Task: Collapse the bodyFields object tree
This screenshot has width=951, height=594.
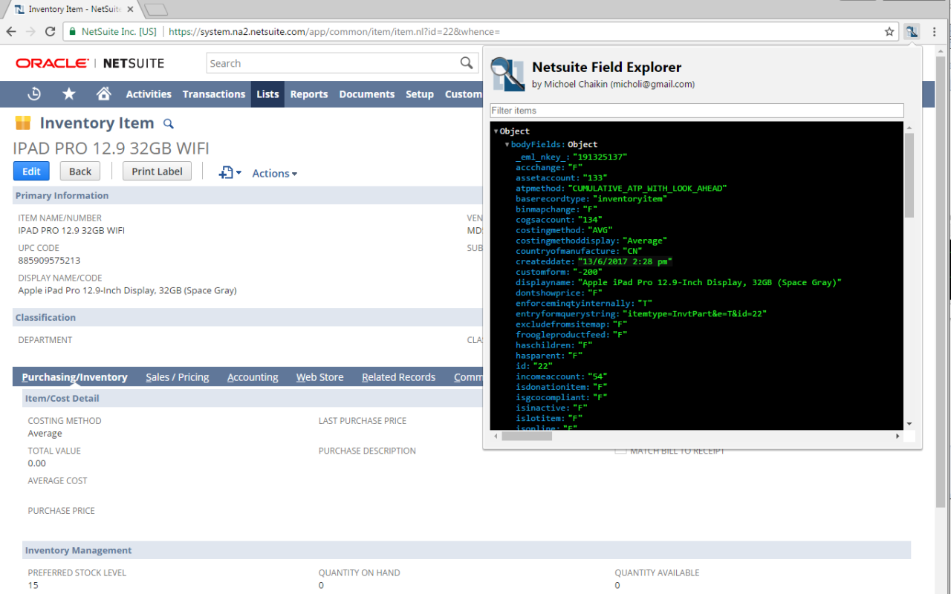Action: click(506, 144)
